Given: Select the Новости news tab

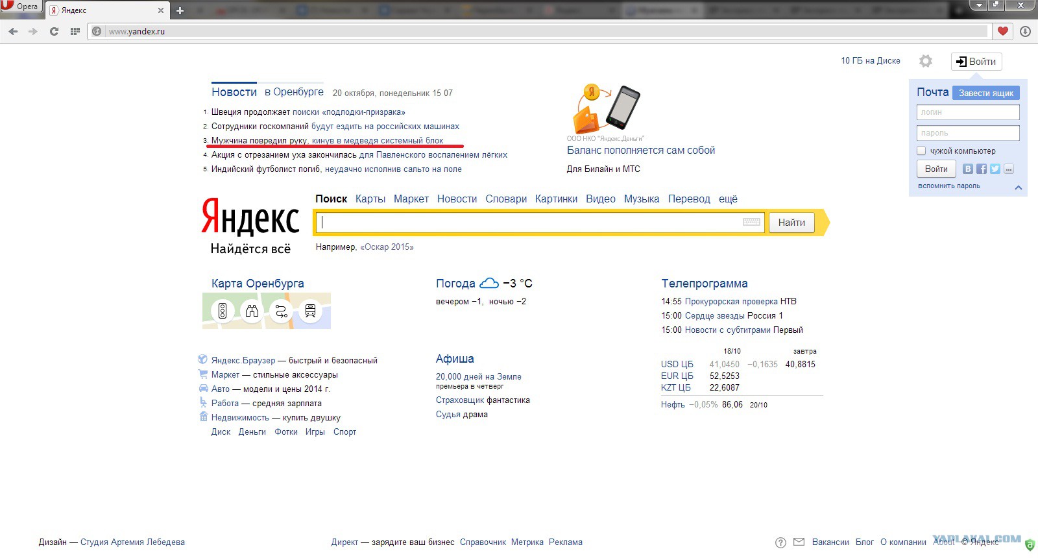Looking at the screenshot, I should (234, 92).
